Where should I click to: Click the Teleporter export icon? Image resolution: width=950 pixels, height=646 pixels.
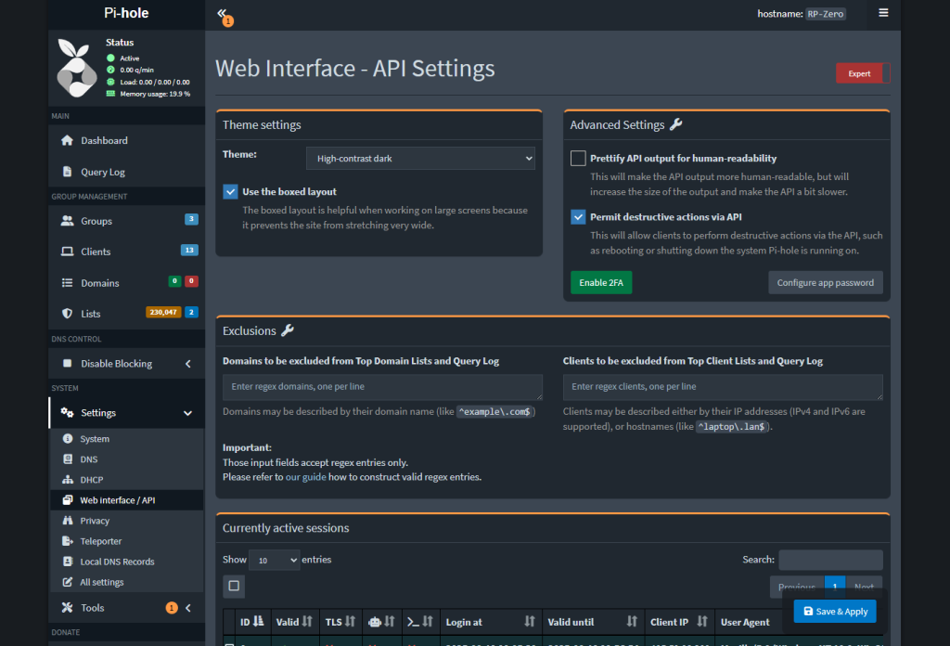tap(67, 541)
